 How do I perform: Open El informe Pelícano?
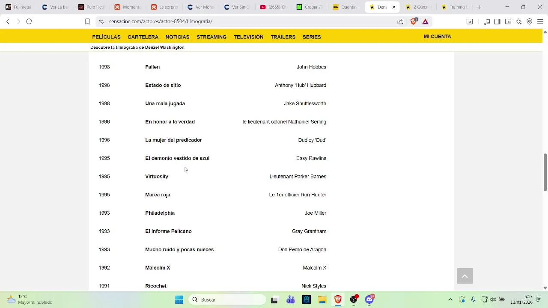tap(168, 231)
